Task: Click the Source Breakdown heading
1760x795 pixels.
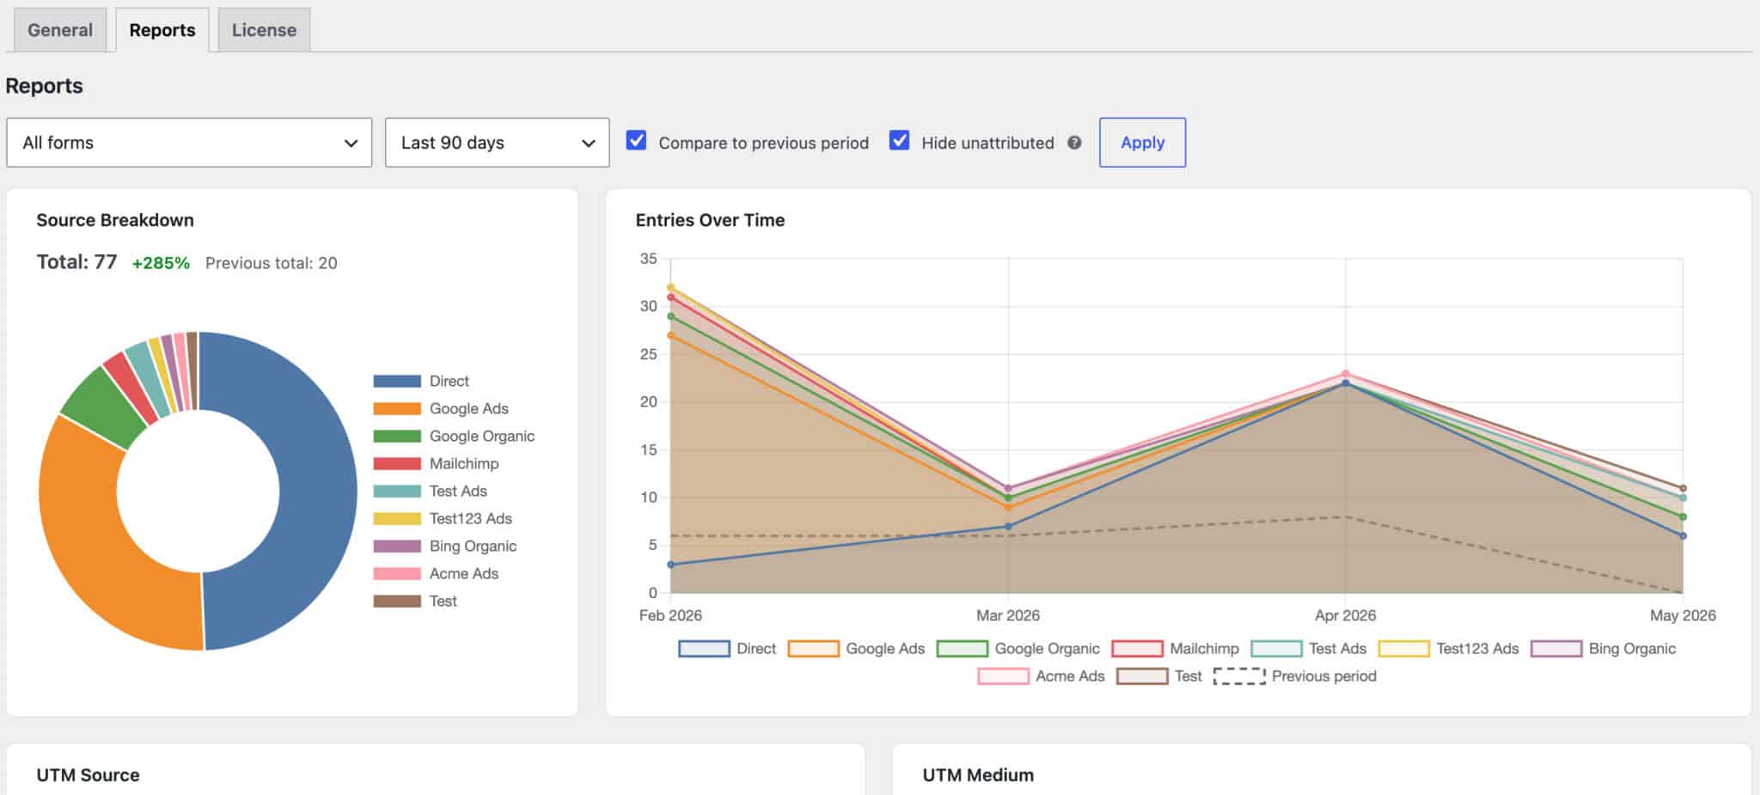Action: 115,220
